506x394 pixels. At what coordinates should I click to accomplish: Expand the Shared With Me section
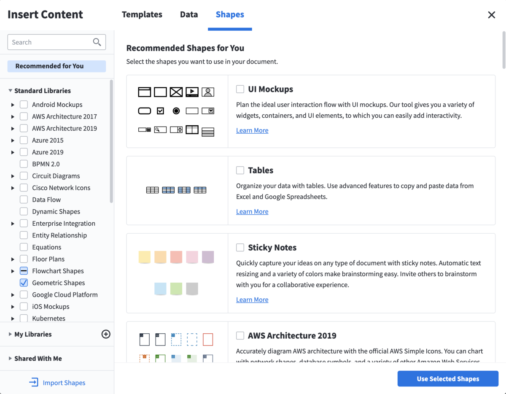pyautogui.click(x=10, y=358)
